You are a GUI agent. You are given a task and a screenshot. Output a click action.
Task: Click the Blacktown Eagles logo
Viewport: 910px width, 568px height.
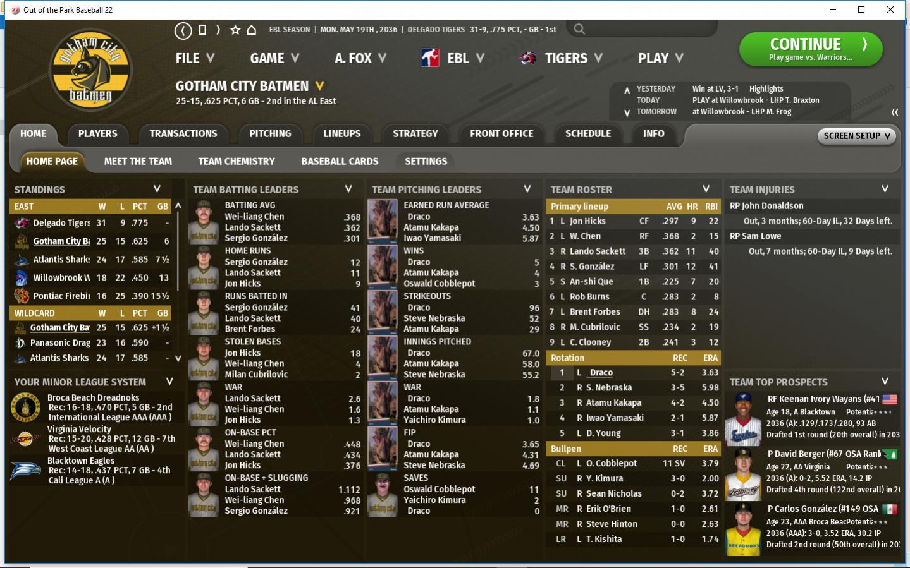pyautogui.click(x=26, y=471)
